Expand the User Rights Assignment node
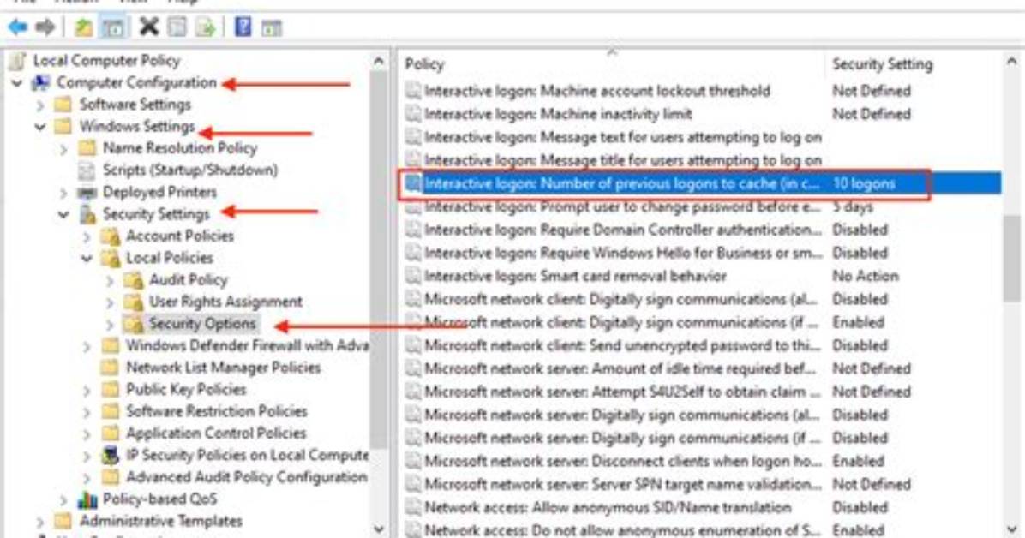This screenshot has height=538, width=1025. click(110, 302)
